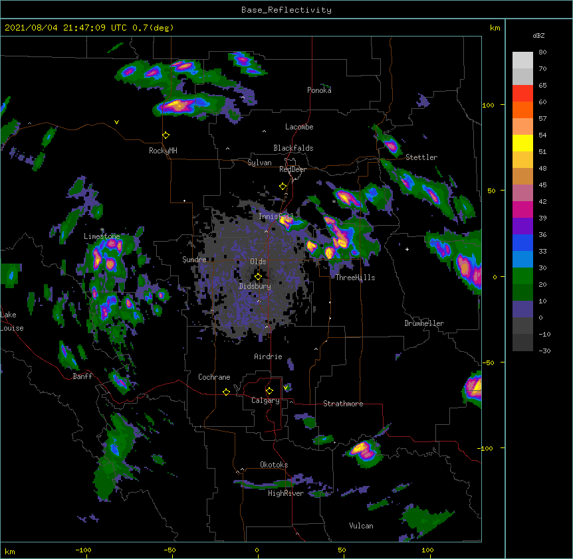The width and height of the screenshot is (573, 559).
Task: Click the Sylvan label
Action: (259, 163)
